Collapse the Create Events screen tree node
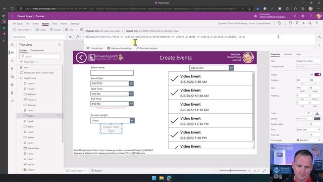The image size is (323, 182). [19, 78]
